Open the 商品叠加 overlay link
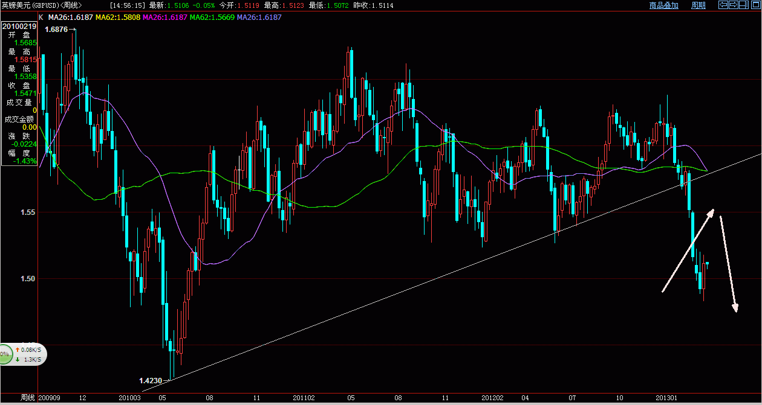 664,5
